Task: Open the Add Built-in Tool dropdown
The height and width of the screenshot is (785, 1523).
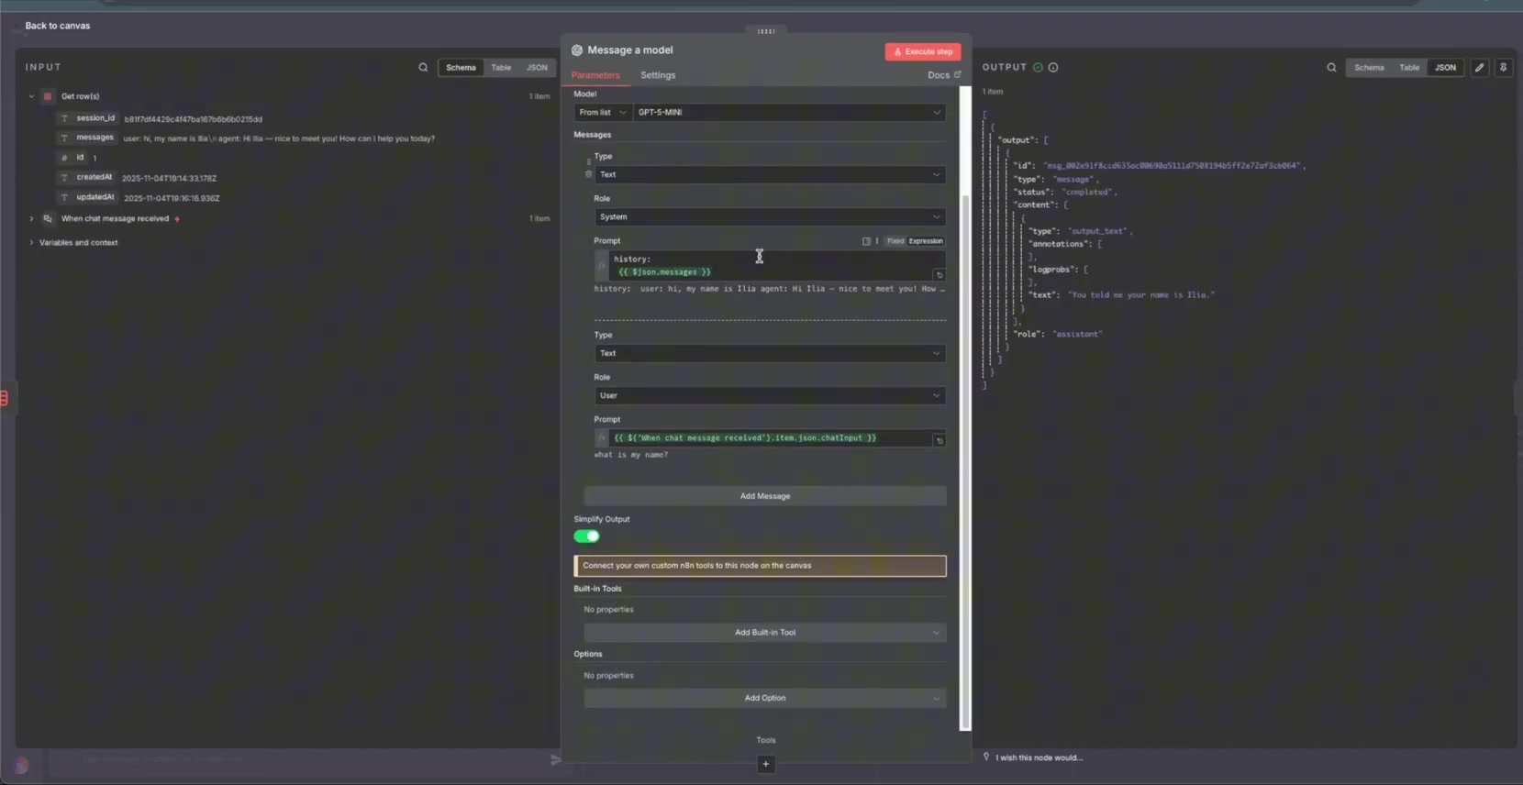Action: 765,633
